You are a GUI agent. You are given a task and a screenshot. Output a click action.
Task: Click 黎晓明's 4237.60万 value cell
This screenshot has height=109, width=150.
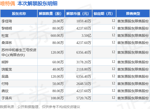[78, 28]
